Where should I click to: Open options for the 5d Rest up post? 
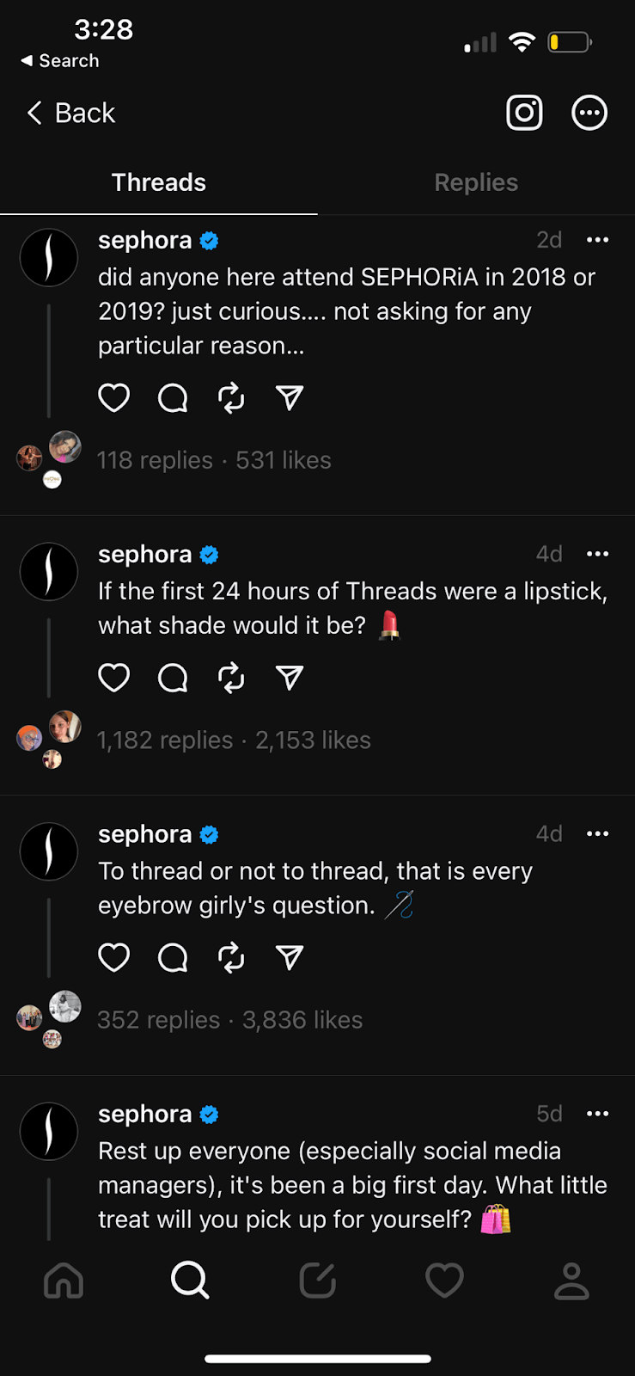[597, 1114]
